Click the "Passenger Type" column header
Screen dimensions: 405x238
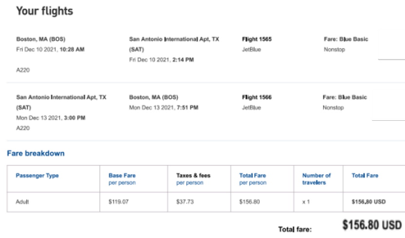(37, 176)
